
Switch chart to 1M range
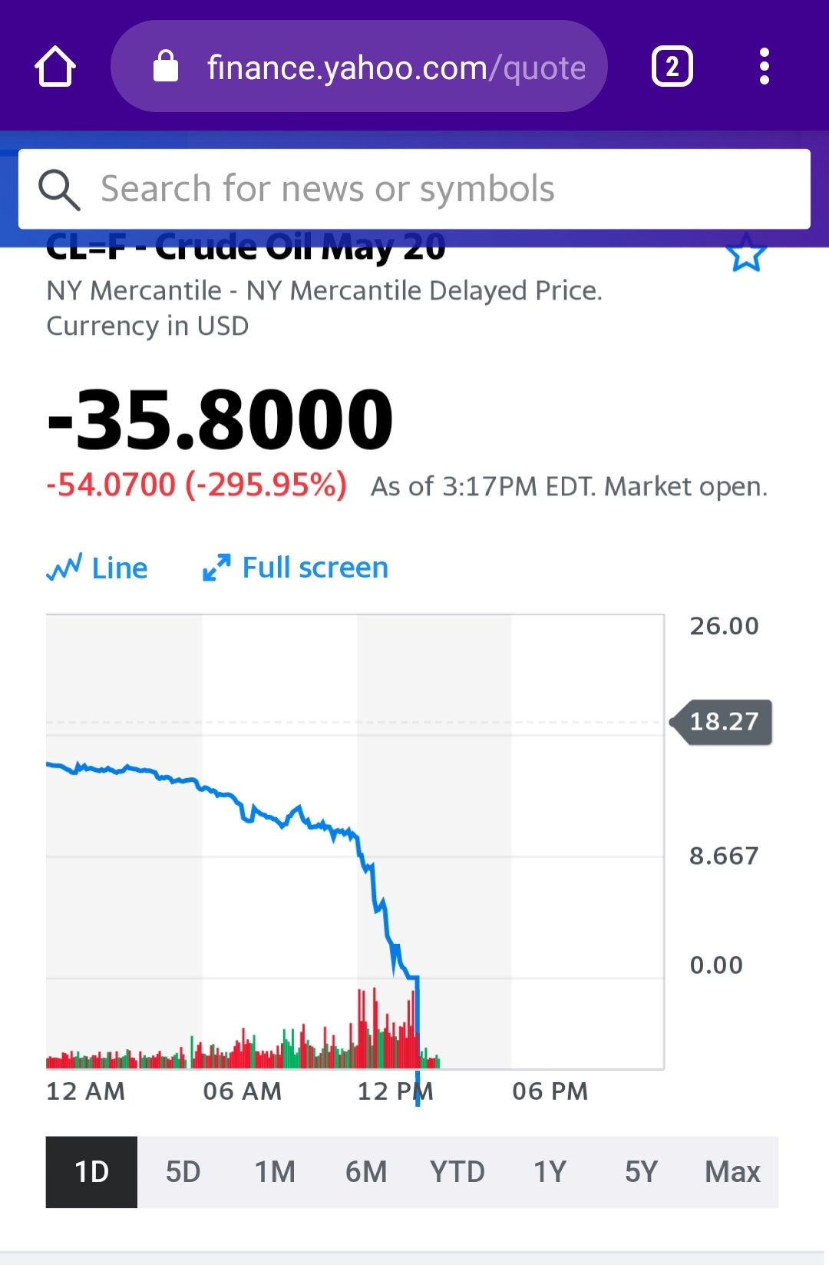pos(275,1172)
